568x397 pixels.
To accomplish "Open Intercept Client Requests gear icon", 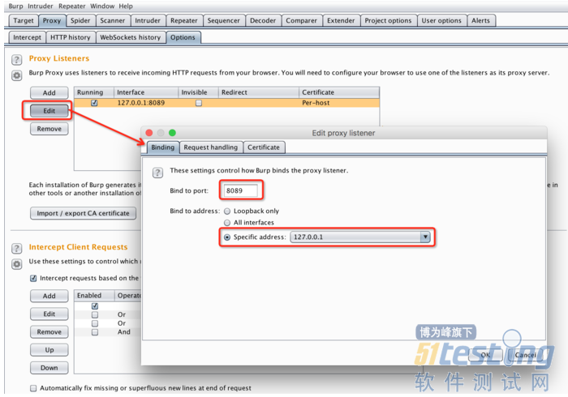I will click(x=17, y=264).
